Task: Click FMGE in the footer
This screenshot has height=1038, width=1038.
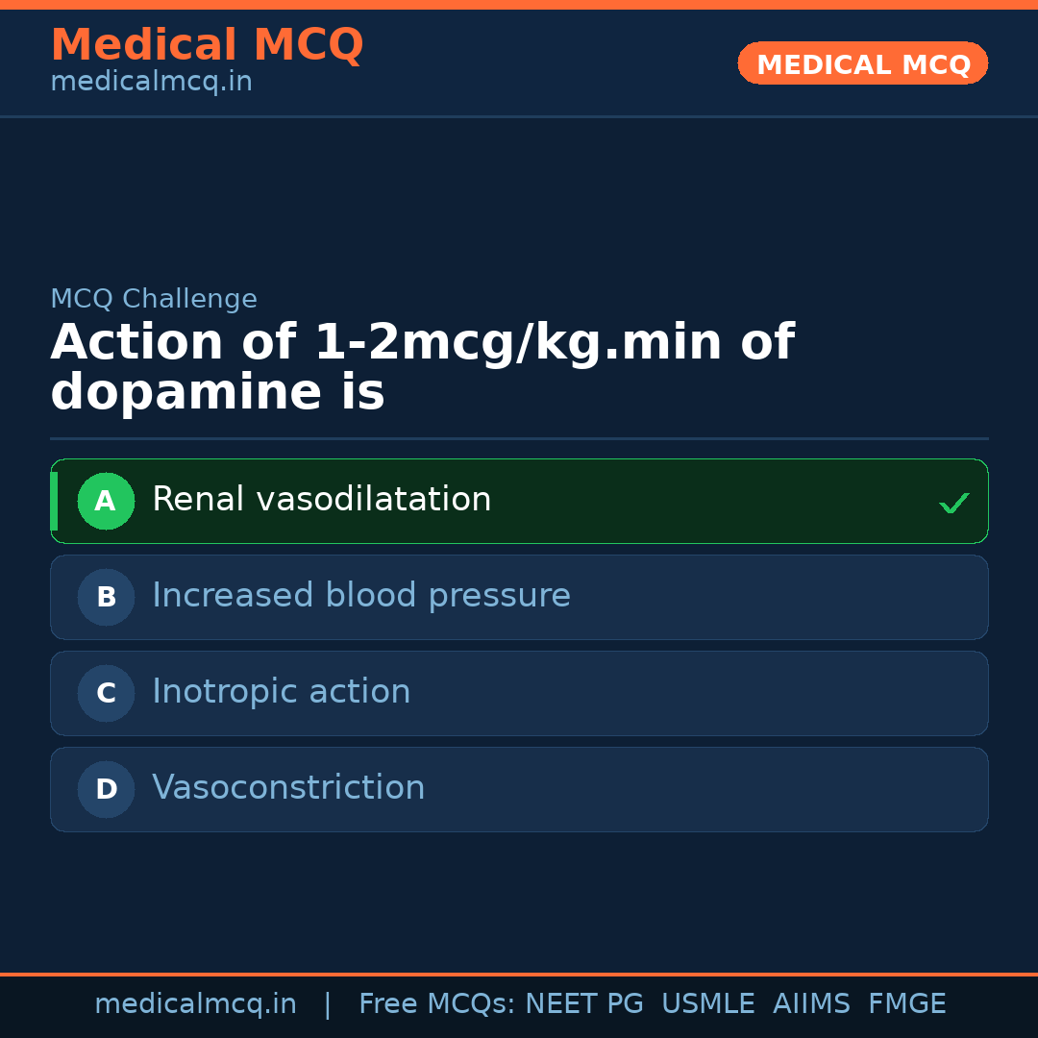Action: point(906,1004)
